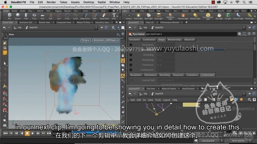The height and width of the screenshot is (144, 257).
Task: Select the arrow Select tool in viewport toolbar
Action: (x=5, y=63)
